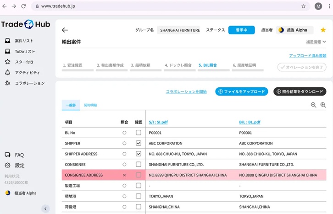Click the 4326/10000枚 usage status text

[16, 182]
